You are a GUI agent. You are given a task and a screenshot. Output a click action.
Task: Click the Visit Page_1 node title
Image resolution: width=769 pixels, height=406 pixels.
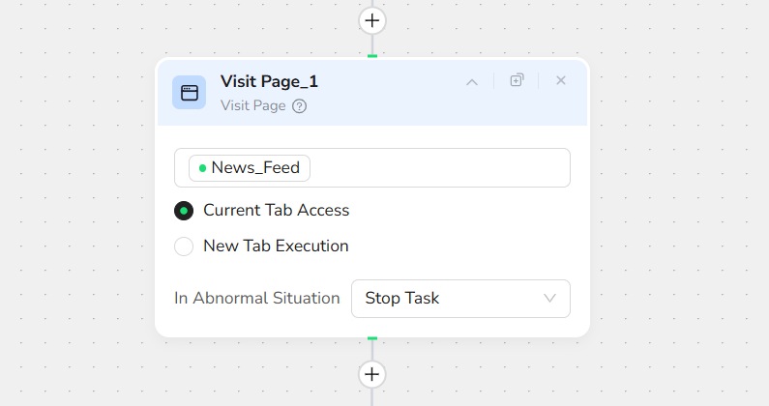click(269, 82)
